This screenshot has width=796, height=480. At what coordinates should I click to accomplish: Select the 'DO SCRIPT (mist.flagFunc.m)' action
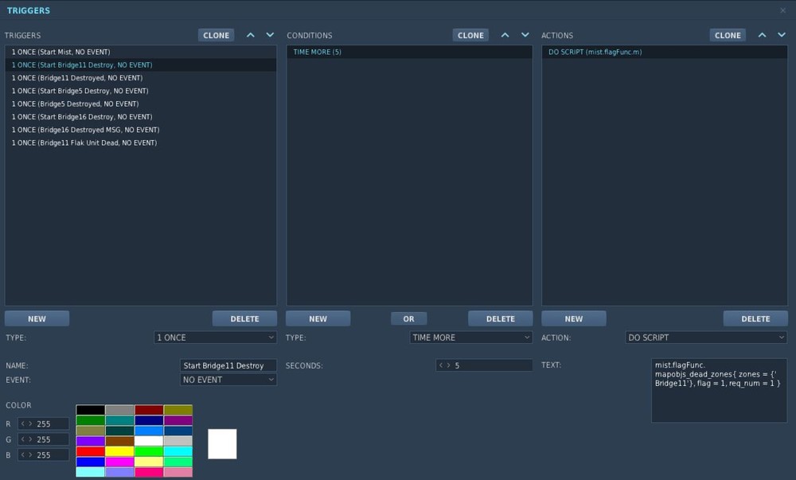pyautogui.click(x=665, y=52)
